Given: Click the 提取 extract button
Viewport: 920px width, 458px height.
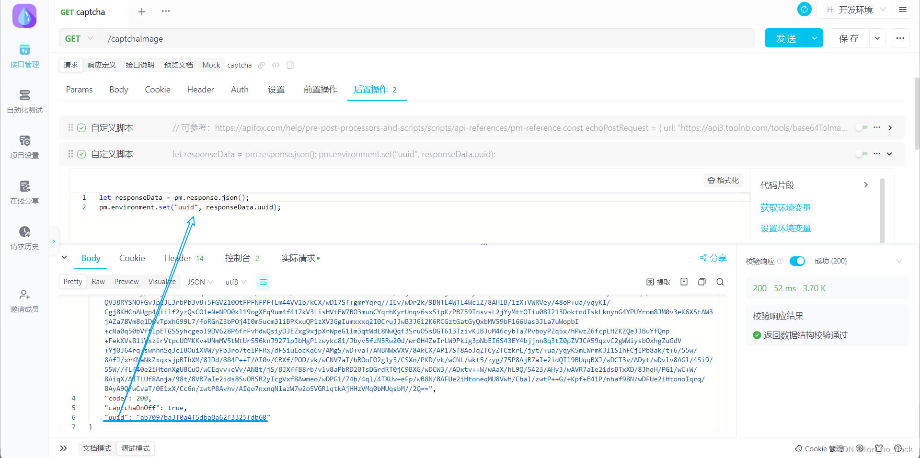Looking at the screenshot, I should 658,282.
